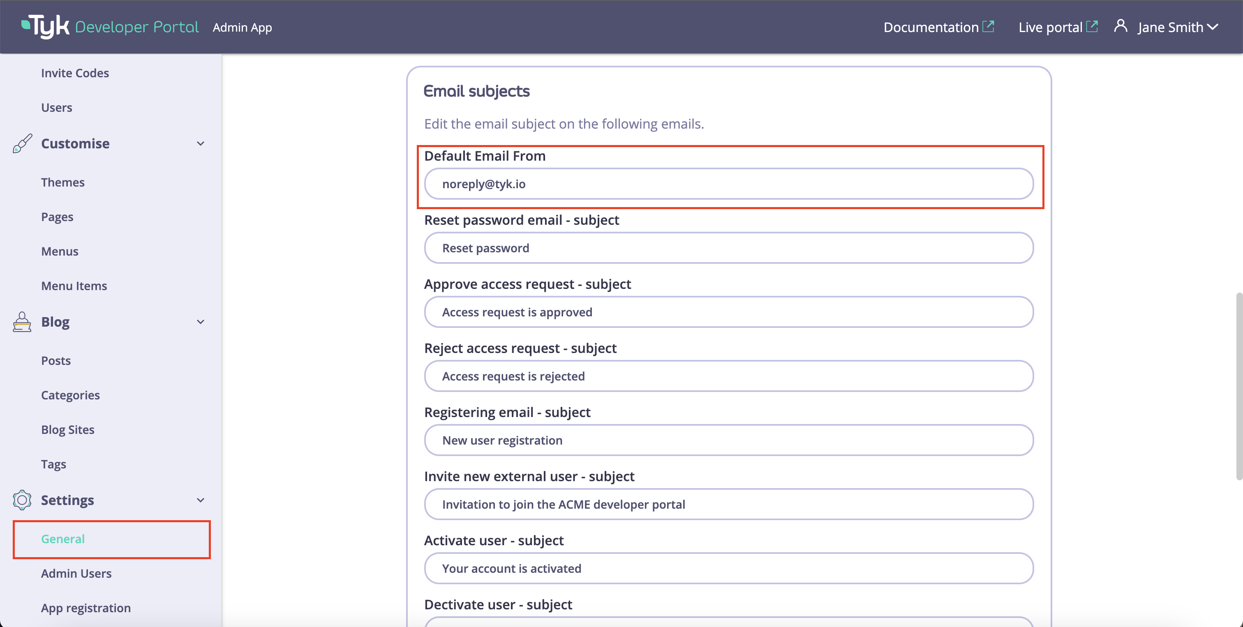The width and height of the screenshot is (1243, 627).
Task: Collapse the Blog section chevron
Action: (201, 322)
